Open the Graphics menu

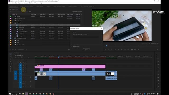pos(31,3)
